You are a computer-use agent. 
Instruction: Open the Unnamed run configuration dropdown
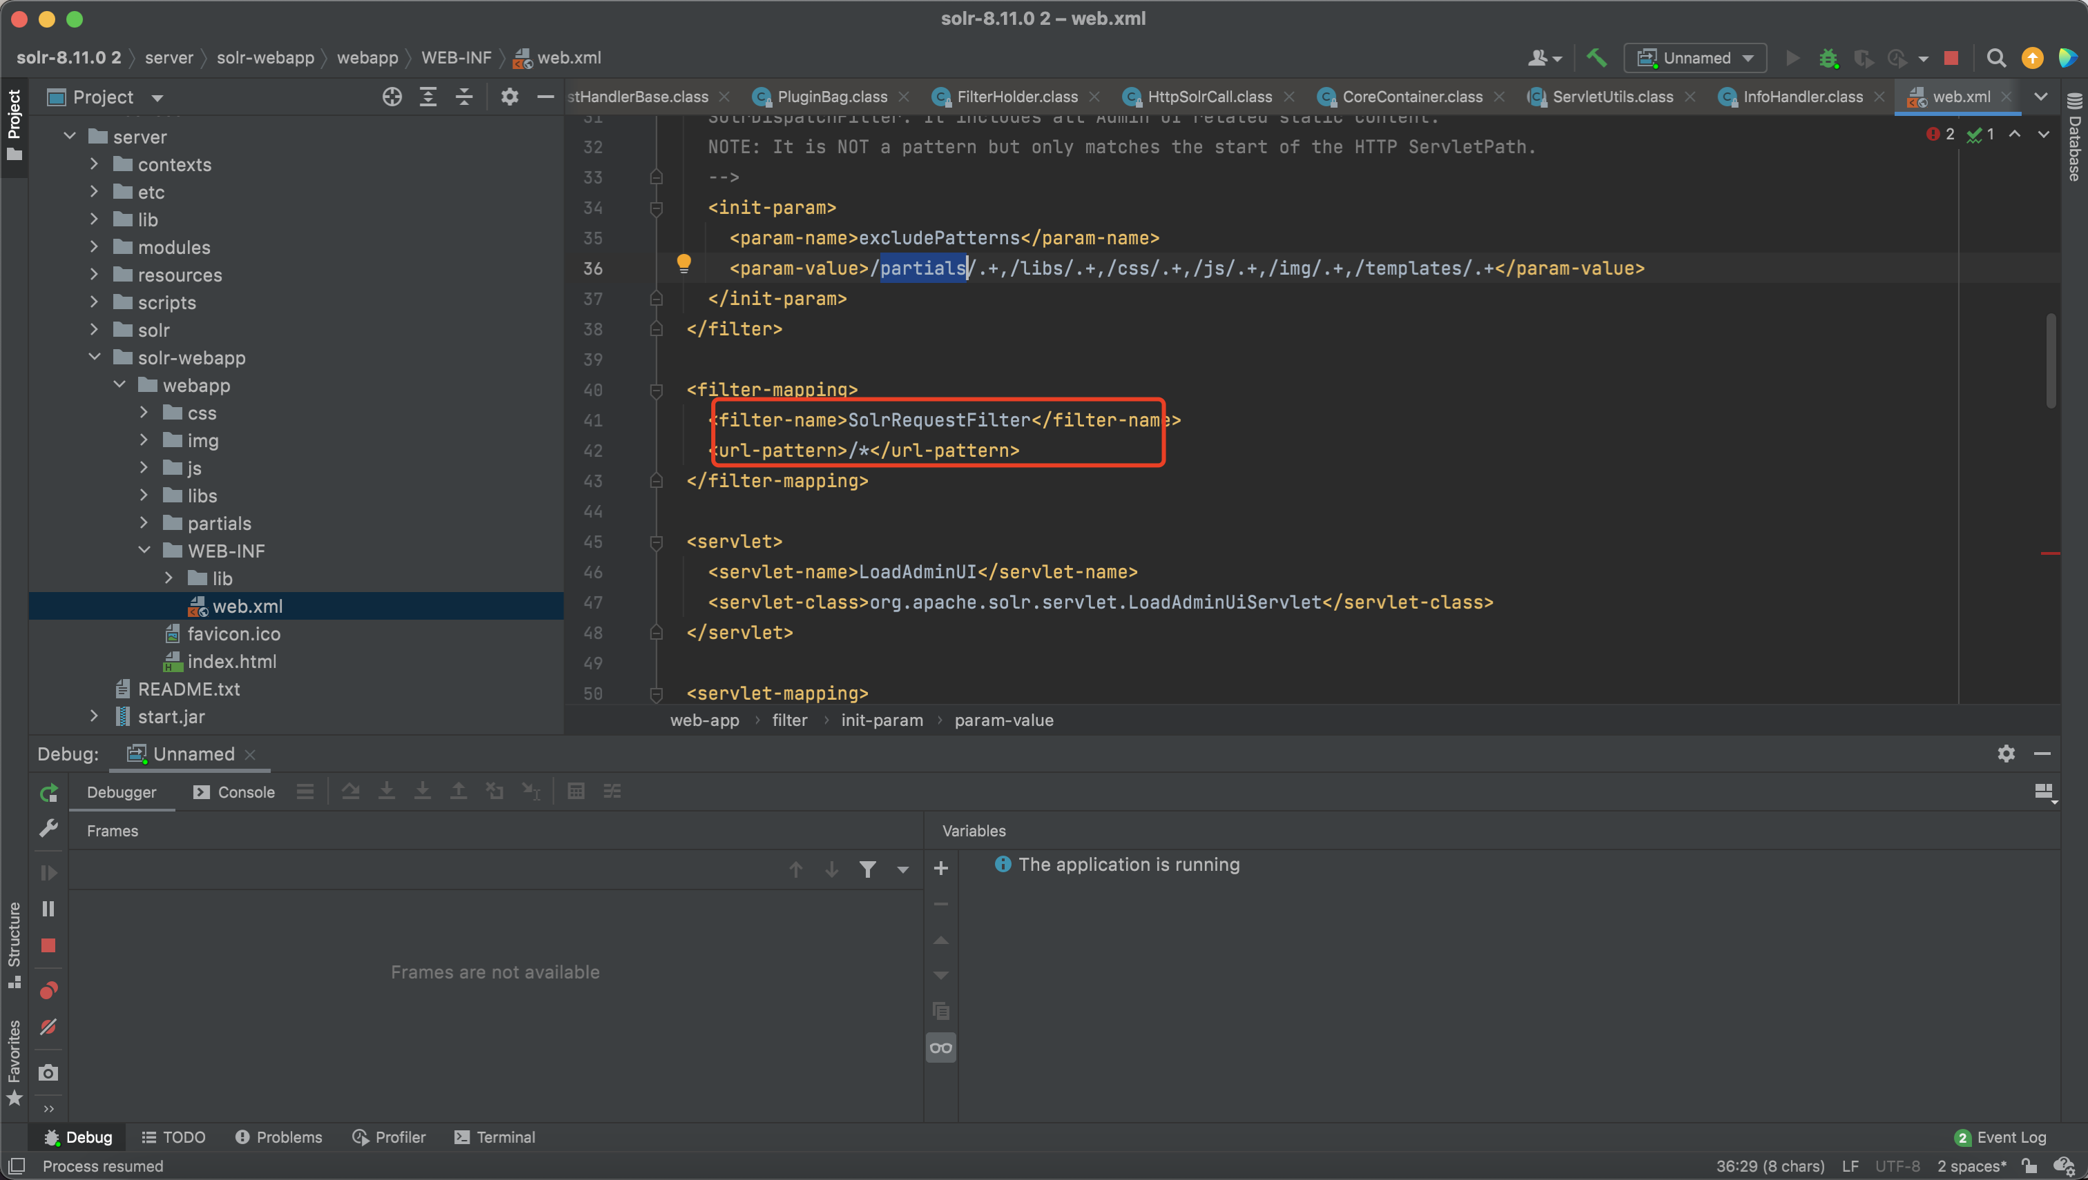(1696, 57)
